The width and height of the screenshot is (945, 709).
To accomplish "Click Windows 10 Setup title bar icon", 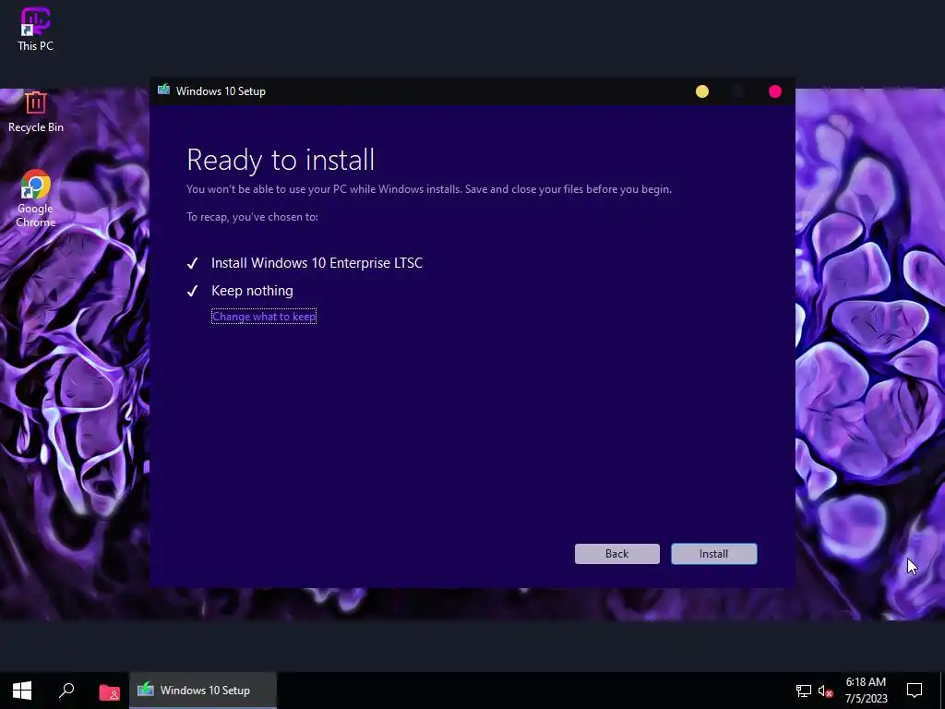I will 163,90.
